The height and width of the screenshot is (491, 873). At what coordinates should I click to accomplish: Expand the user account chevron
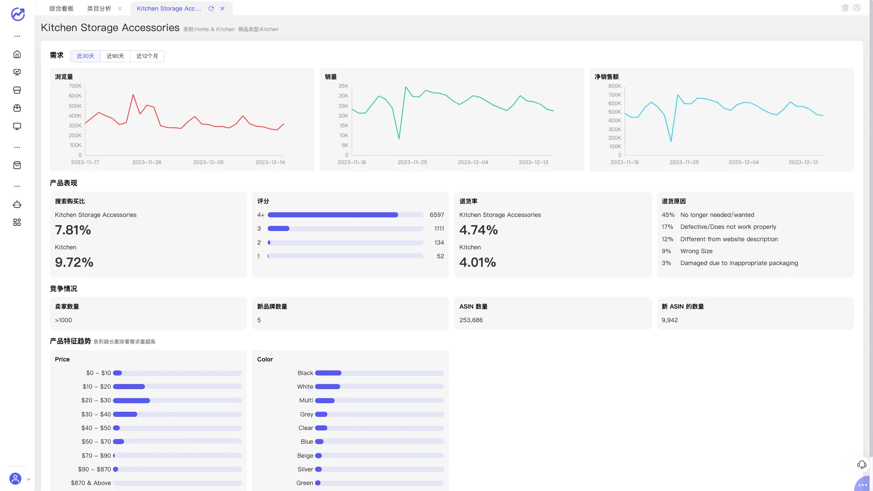[x=29, y=479]
